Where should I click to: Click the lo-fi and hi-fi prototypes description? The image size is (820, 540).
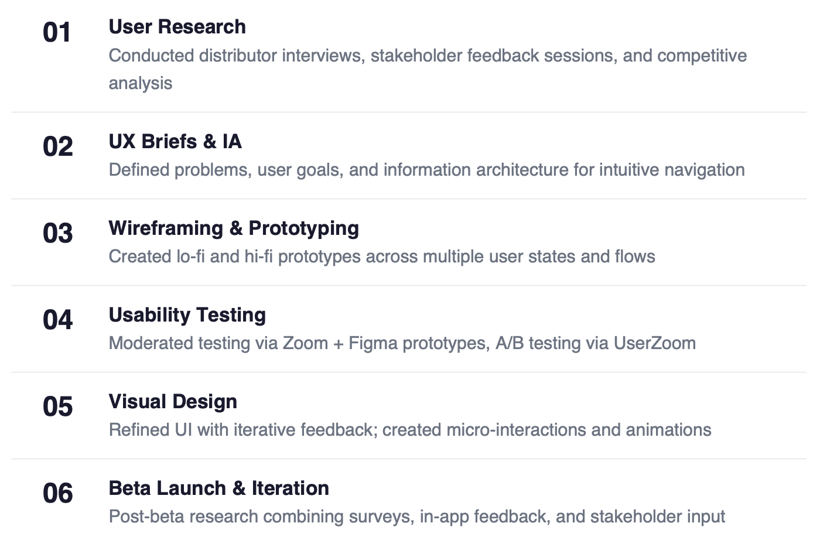click(382, 257)
